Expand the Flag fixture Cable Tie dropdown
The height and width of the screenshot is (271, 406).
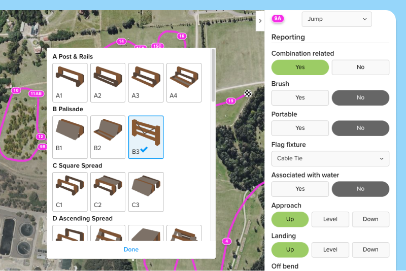pyautogui.click(x=330, y=159)
